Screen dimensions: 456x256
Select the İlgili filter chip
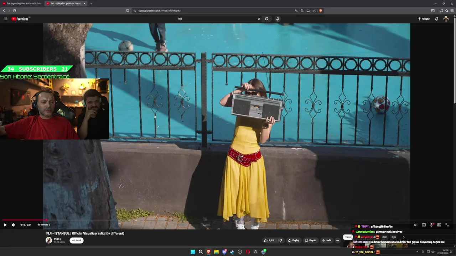coord(394,237)
